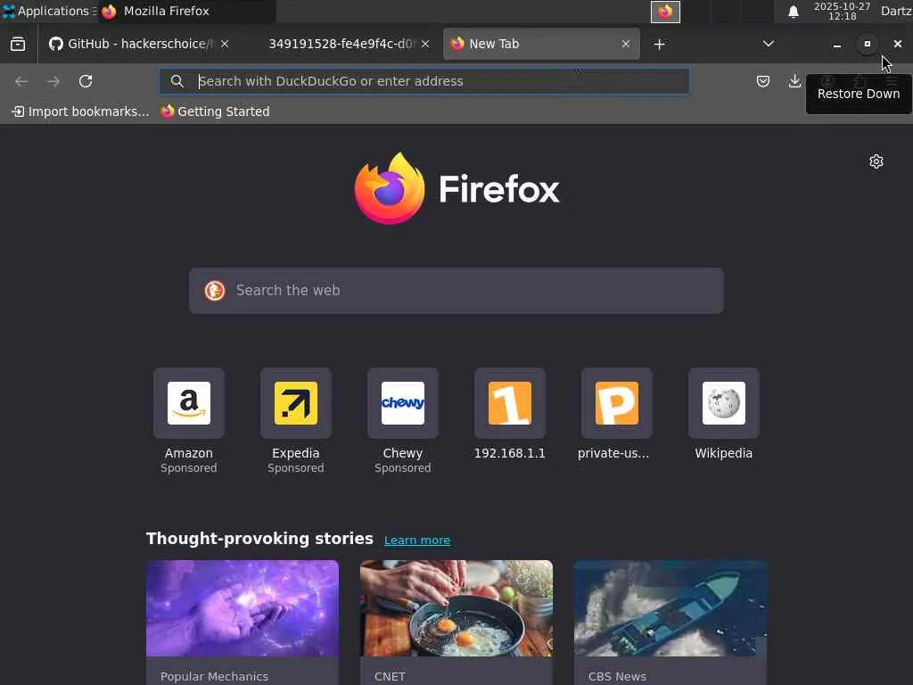The width and height of the screenshot is (913, 685).
Task: Close the 349191528-fe4e9f4c tab
Action: click(x=425, y=44)
